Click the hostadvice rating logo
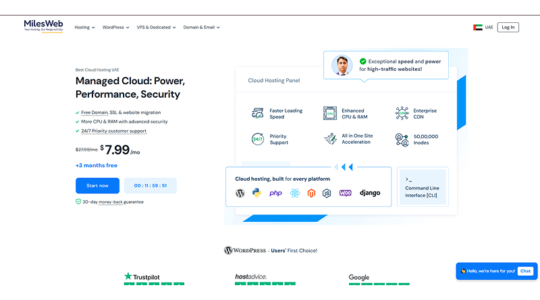Viewport: 540px width, 300px height. coord(250,276)
